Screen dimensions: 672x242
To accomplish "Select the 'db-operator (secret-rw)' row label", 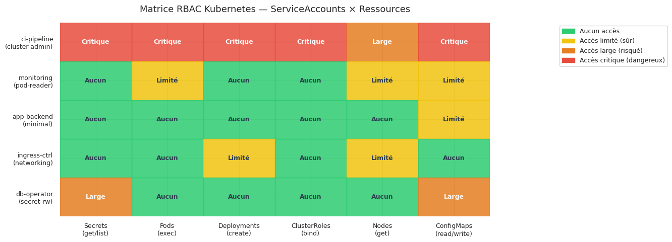I will (34, 198).
